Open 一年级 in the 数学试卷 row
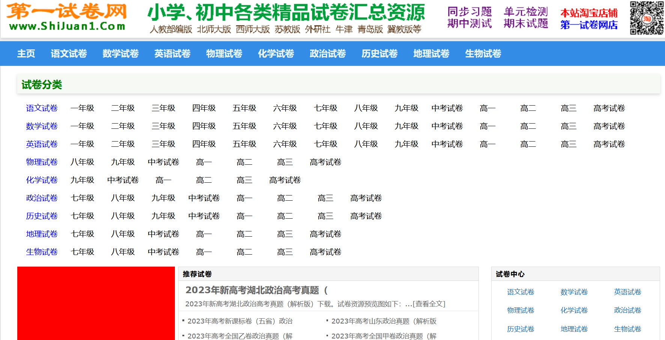Viewport: 665px width, 340px height. point(82,126)
